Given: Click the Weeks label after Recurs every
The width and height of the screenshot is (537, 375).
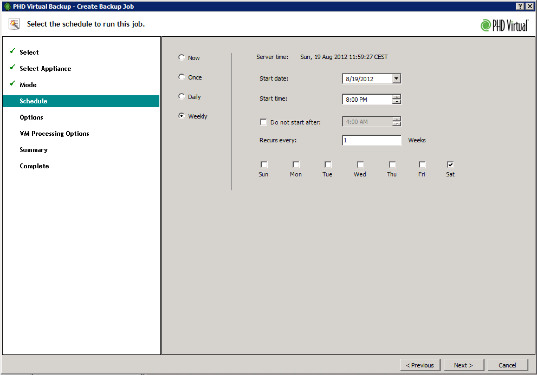Looking at the screenshot, I should [417, 140].
